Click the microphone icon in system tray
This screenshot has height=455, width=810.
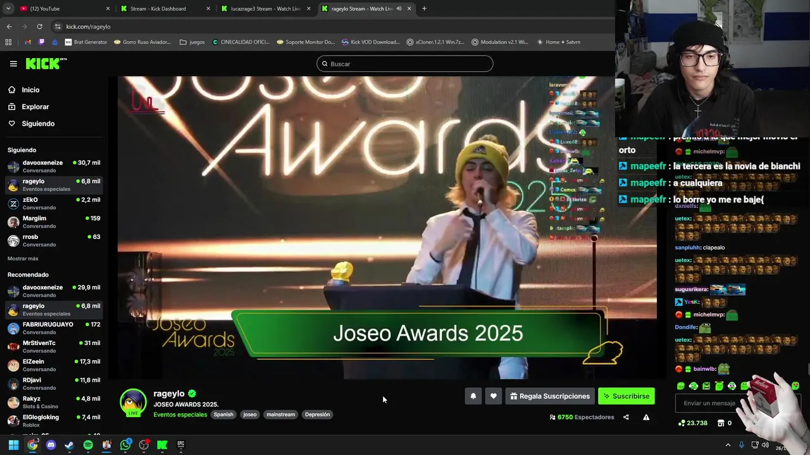tap(741, 445)
